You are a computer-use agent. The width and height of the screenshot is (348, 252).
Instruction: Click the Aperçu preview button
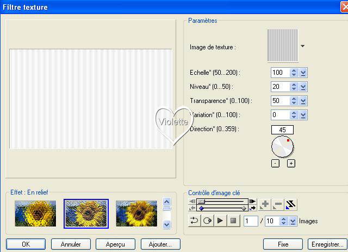(x=115, y=244)
